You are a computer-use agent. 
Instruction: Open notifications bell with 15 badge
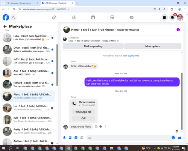click(x=173, y=17)
